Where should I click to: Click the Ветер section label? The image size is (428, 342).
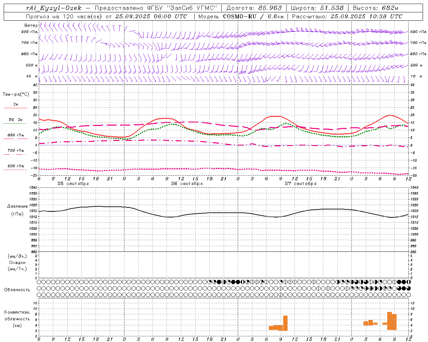[x=31, y=25]
